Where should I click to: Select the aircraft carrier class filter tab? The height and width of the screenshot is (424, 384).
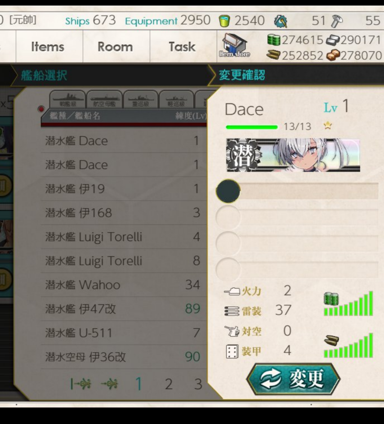tap(104, 99)
